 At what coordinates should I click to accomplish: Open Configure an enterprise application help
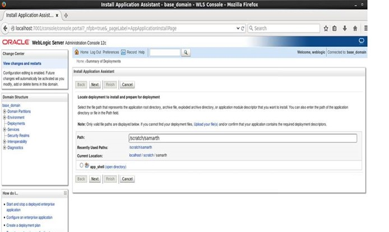[29, 217]
